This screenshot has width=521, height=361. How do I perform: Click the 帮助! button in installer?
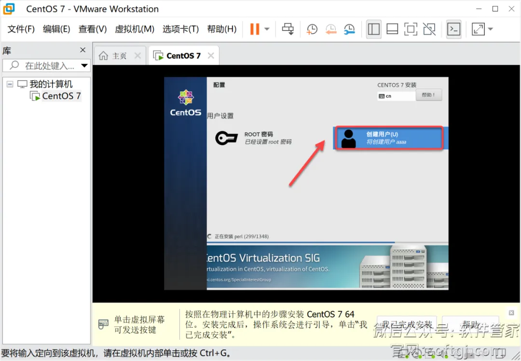(x=429, y=95)
